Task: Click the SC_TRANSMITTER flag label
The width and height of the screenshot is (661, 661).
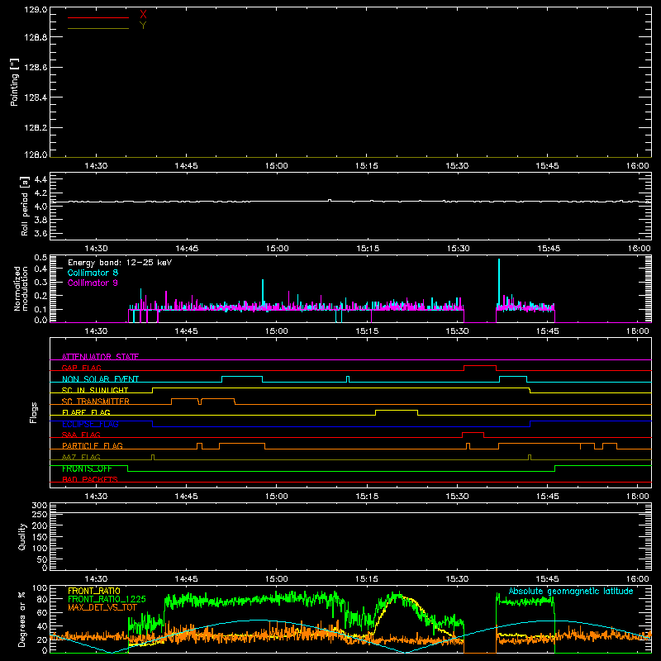Action: (x=96, y=402)
